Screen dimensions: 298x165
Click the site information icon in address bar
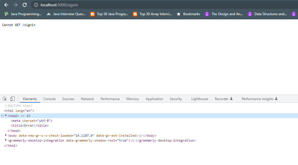(x=36, y=5)
